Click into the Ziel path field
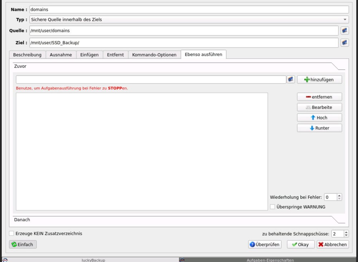The width and height of the screenshot is (358, 262). click(184, 43)
